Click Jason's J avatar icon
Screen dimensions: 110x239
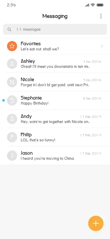tap(12, 155)
